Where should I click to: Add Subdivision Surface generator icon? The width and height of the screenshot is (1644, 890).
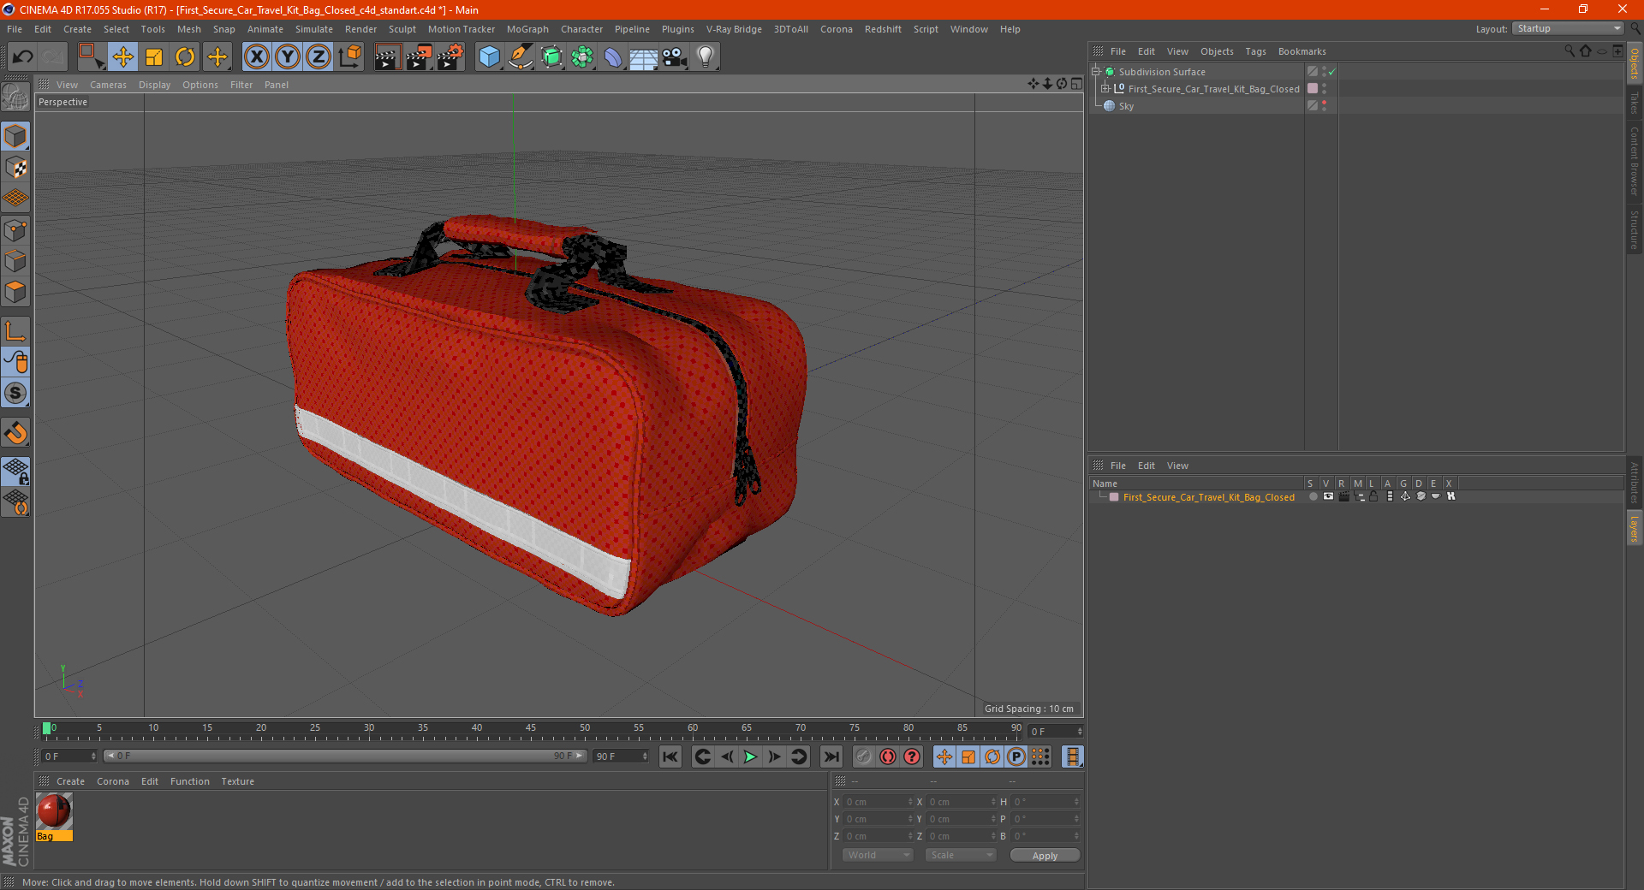(x=552, y=57)
